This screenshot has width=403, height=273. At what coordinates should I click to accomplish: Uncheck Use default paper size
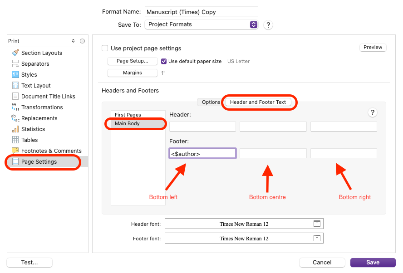coord(164,61)
